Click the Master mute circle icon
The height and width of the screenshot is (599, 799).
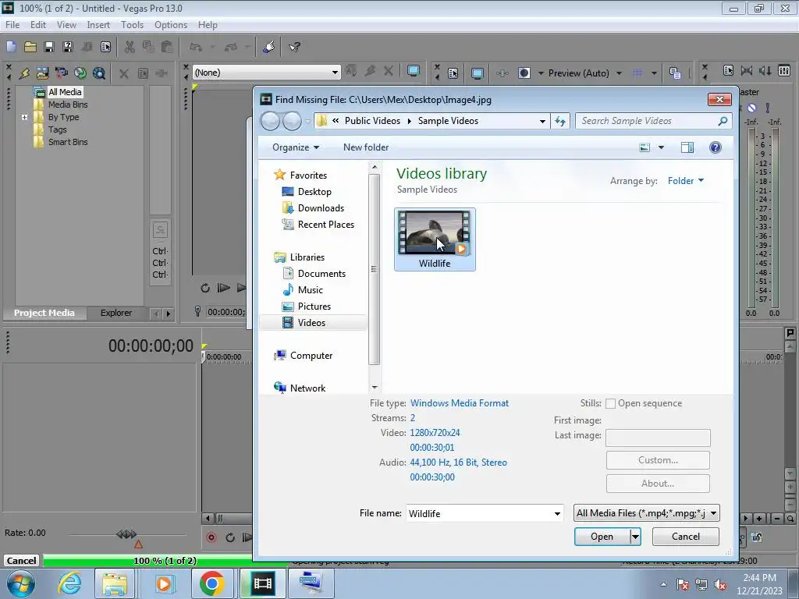pyautogui.click(x=751, y=108)
